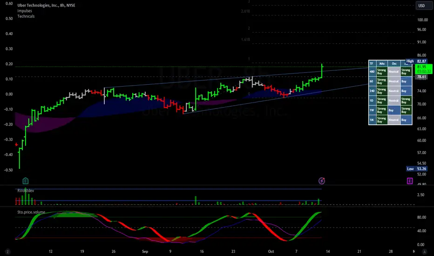
Task: Click the green earnings E marker
Action: point(26,181)
